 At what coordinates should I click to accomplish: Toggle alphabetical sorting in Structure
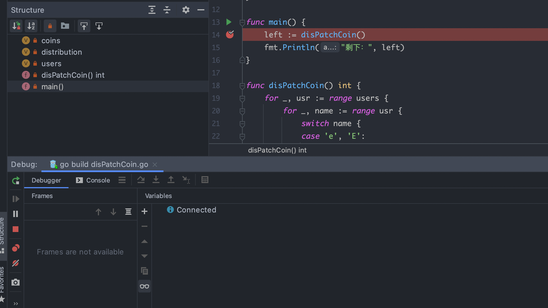tap(31, 26)
